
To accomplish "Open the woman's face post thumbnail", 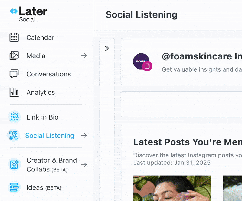I will (x=172, y=188).
